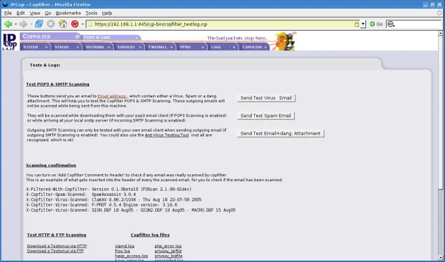The height and width of the screenshot is (262, 445).
Task: Expand the URL bar history dropdown
Action: pos(363,24)
